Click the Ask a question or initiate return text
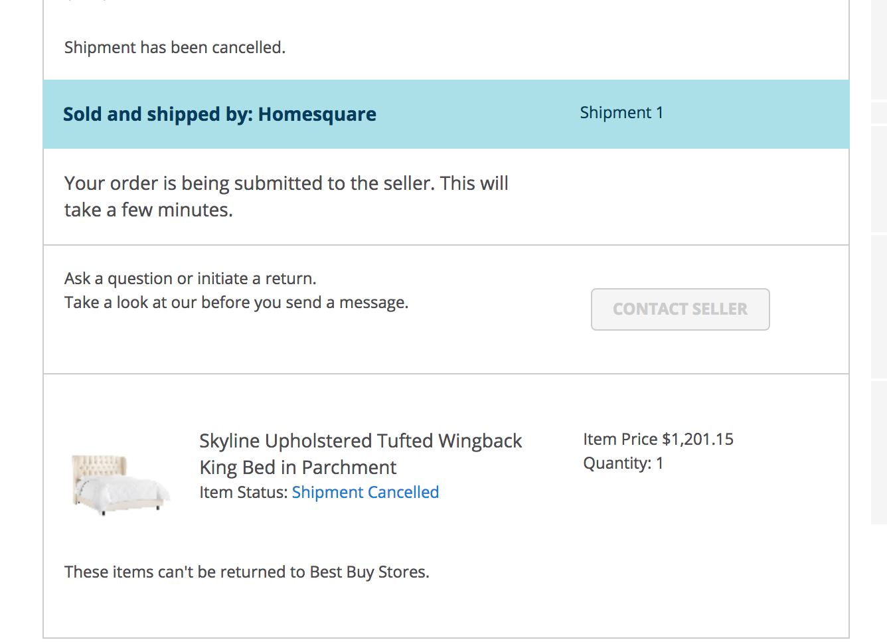 pyautogui.click(x=190, y=279)
